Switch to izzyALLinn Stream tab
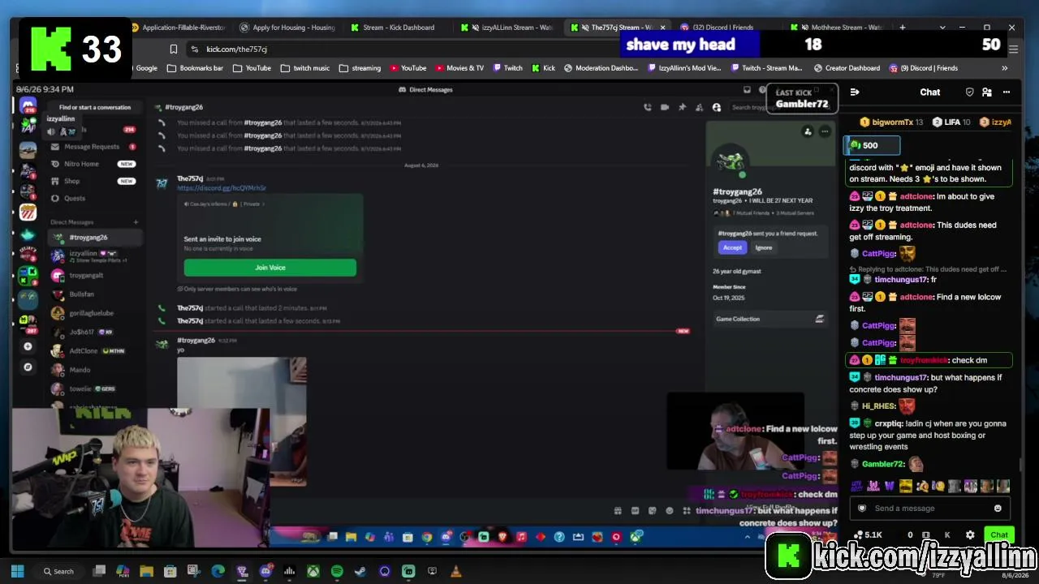This screenshot has width=1039, height=584. (x=508, y=28)
